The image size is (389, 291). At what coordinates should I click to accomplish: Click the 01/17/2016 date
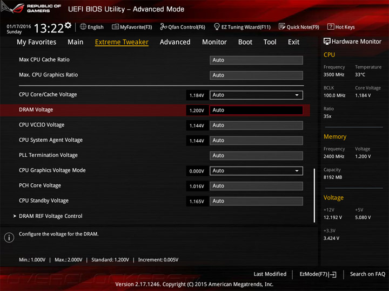tap(18, 26)
